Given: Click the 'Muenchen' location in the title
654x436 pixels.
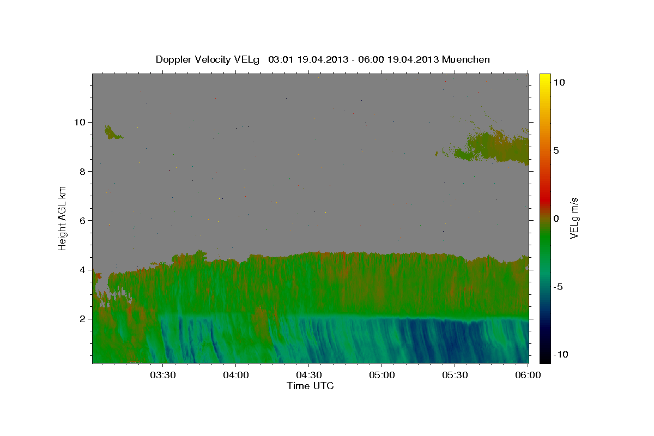Looking at the screenshot, I should pyautogui.click(x=466, y=59).
